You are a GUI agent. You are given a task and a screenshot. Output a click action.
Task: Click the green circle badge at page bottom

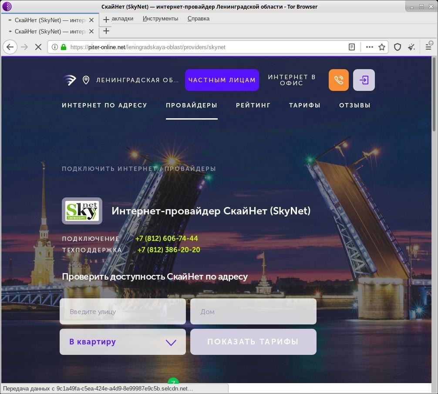(x=173, y=381)
